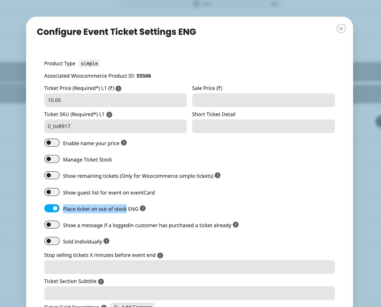Enable the name your price toggle

52,143
